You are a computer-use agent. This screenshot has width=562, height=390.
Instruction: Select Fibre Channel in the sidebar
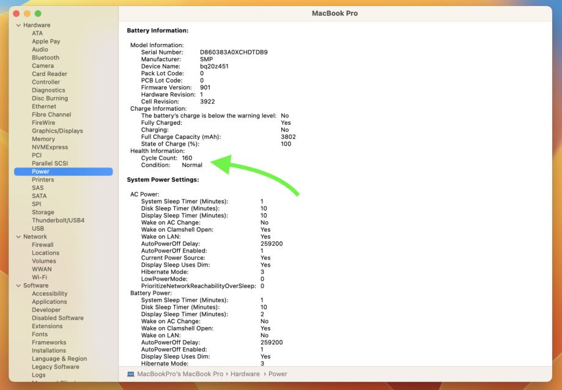(51, 114)
